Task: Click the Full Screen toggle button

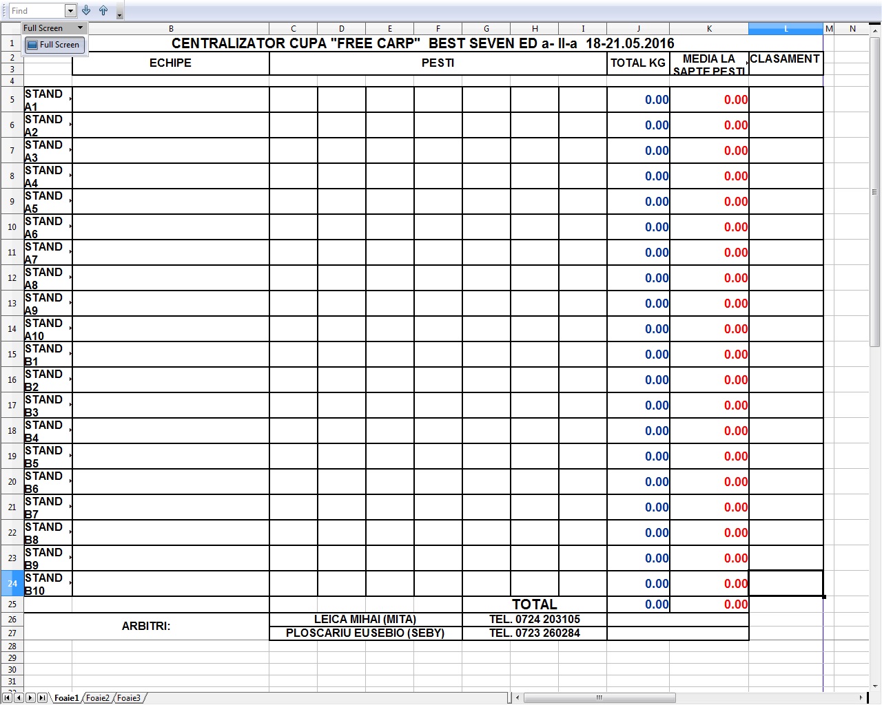Action: pos(54,45)
